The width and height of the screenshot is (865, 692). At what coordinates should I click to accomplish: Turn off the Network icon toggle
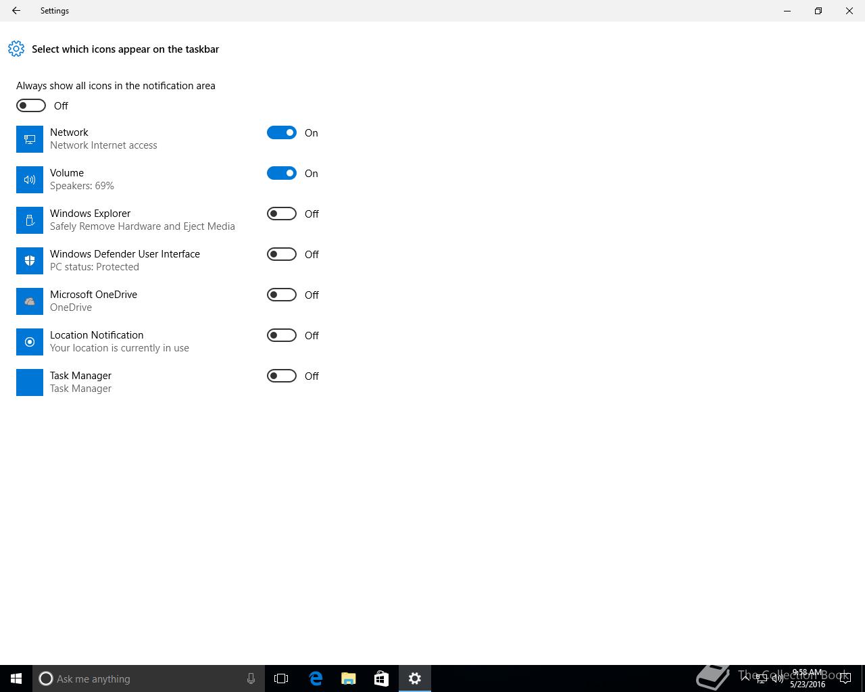[x=282, y=132]
